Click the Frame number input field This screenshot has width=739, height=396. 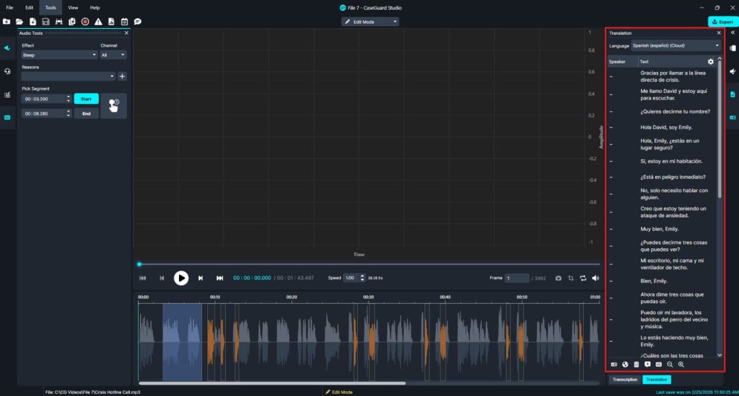point(517,278)
